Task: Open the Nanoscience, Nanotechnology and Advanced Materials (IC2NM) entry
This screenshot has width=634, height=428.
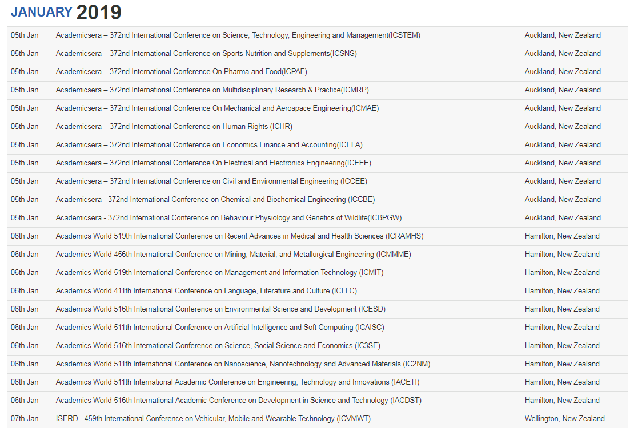Action: pyautogui.click(x=243, y=364)
